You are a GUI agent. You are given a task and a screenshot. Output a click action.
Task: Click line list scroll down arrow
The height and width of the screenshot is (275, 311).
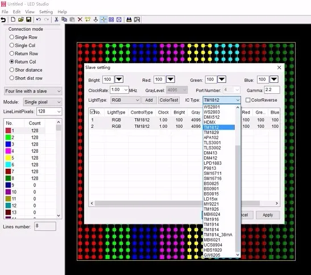[x=59, y=215]
